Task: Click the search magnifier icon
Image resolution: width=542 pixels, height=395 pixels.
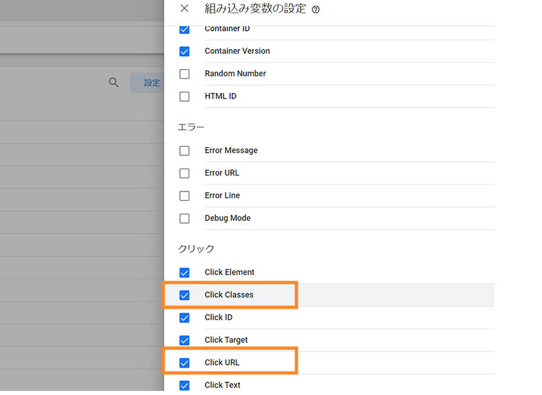Action: 114,82
